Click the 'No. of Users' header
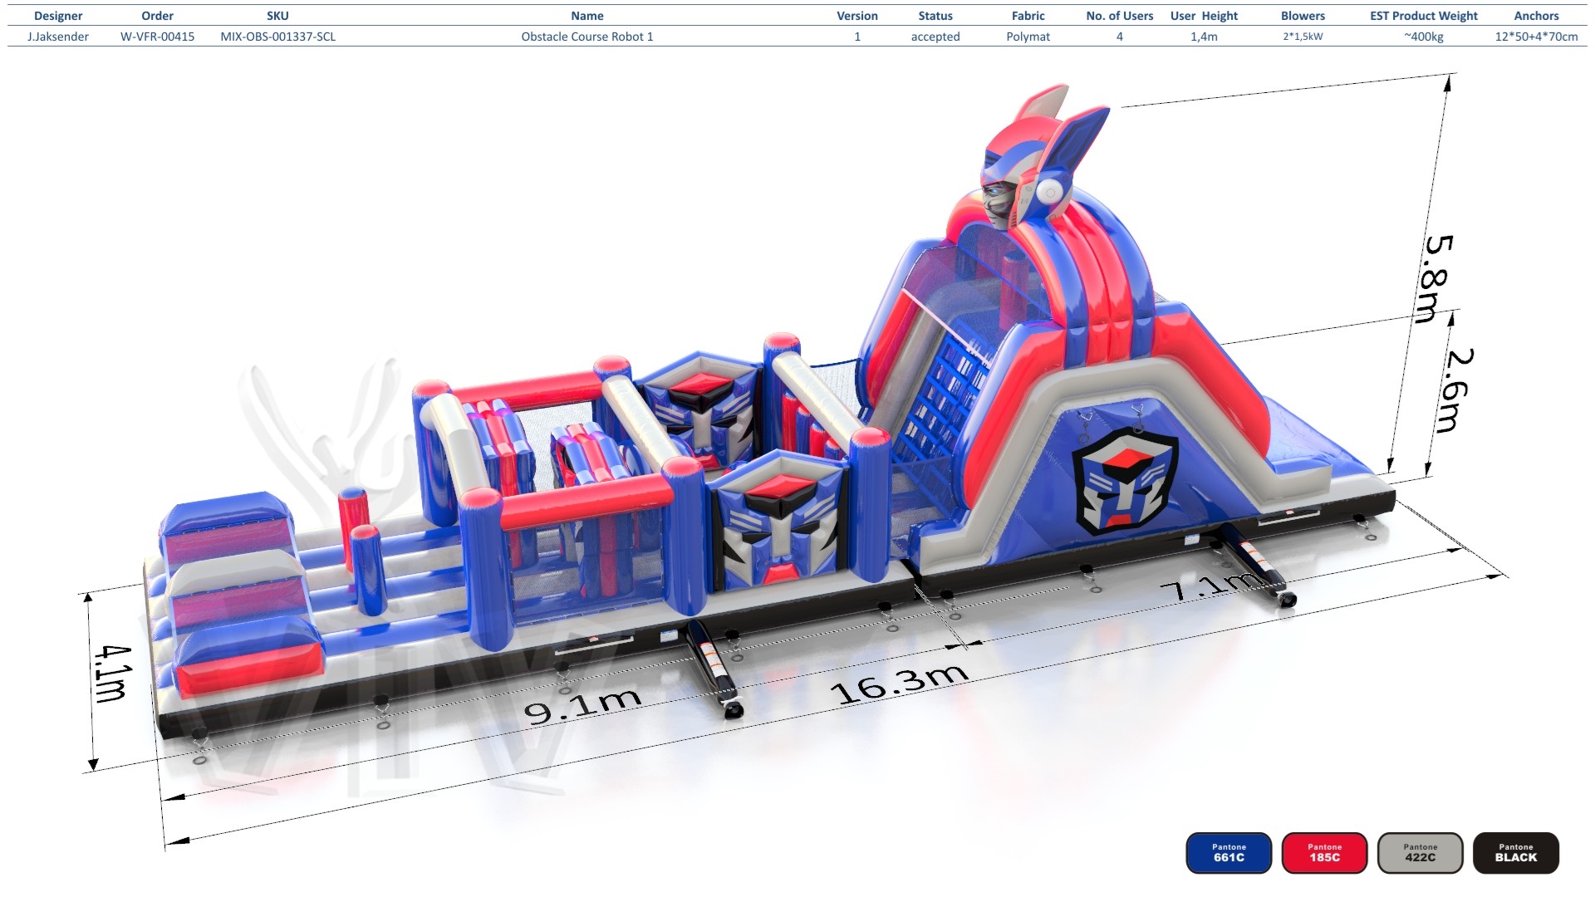The width and height of the screenshot is (1595, 897). tap(1120, 16)
